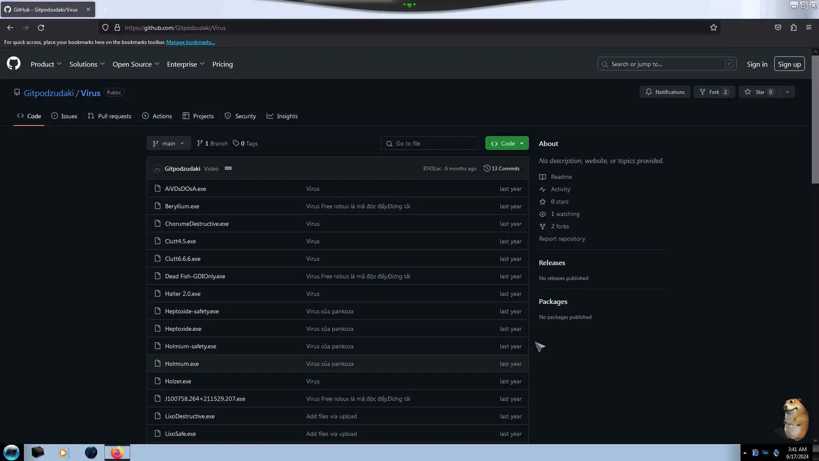Open the Firefox application menu
The width and height of the screenshot is (819, 461).
(808, 28)
